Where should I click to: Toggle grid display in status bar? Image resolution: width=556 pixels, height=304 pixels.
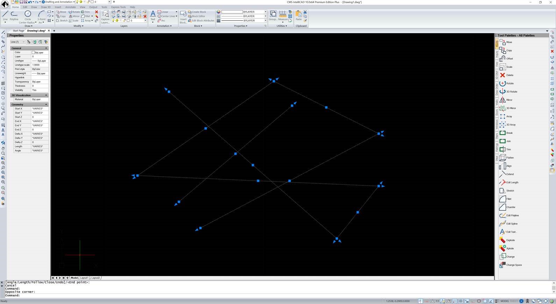click(461, 301)
